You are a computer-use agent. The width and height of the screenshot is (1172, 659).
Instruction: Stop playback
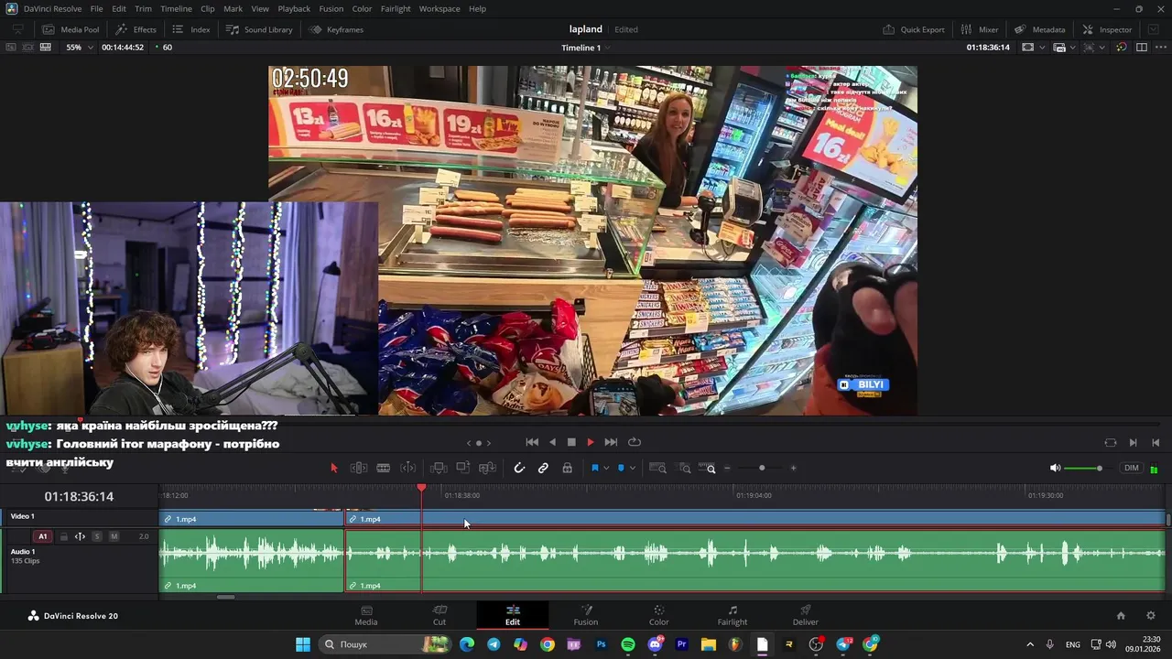pyautogui.click(x=571, y=442)
